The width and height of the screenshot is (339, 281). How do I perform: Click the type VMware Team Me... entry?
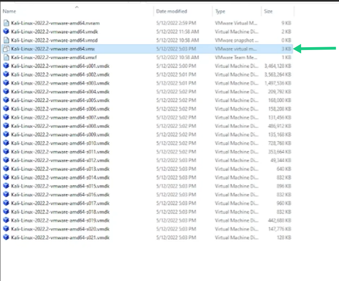click(236, 58)
